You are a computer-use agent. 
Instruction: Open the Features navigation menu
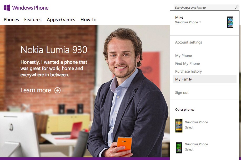click(x=33, y=20)
